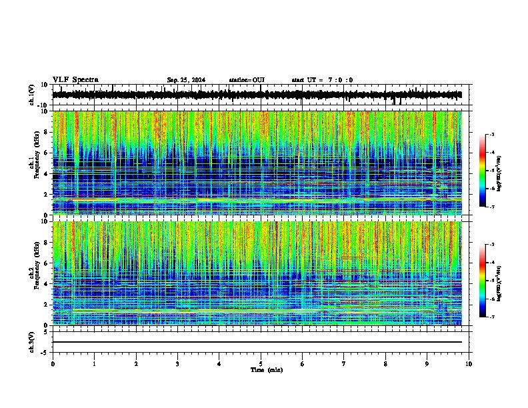Viewport: 528px width, 408px height.
Task: Click the "4" kHz tick on ch.1 spectrogram axis
Action: click(x=47, y=174)
